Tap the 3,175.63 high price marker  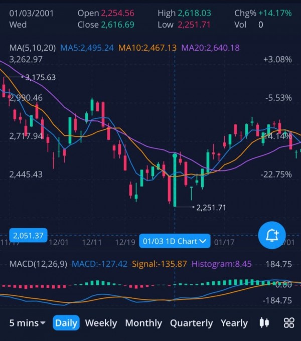40,77
